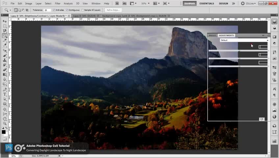The height and width of the screenshot is (158, 279).
Task: Open the CS Live dropdown
Action: [x=248, y=3]
